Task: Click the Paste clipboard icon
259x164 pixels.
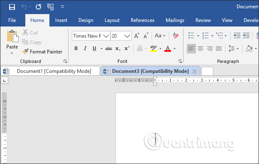Action: pyautogui.click(x=12, y=36)
